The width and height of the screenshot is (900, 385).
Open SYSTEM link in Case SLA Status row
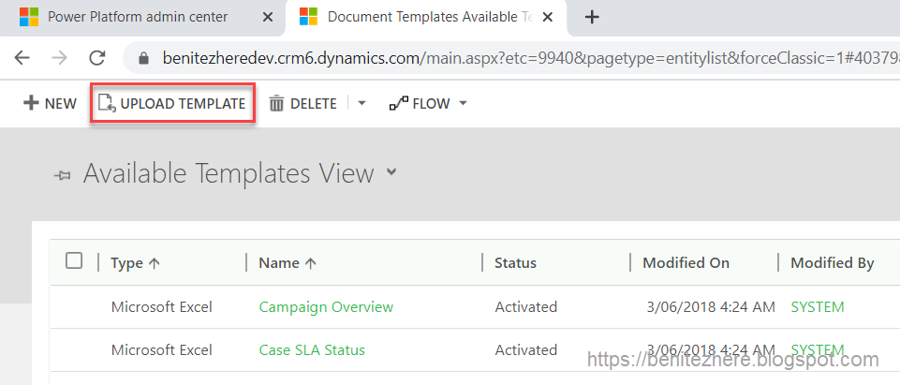(818, 350)
